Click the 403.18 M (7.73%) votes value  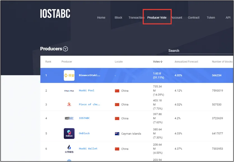coord(158,104)
